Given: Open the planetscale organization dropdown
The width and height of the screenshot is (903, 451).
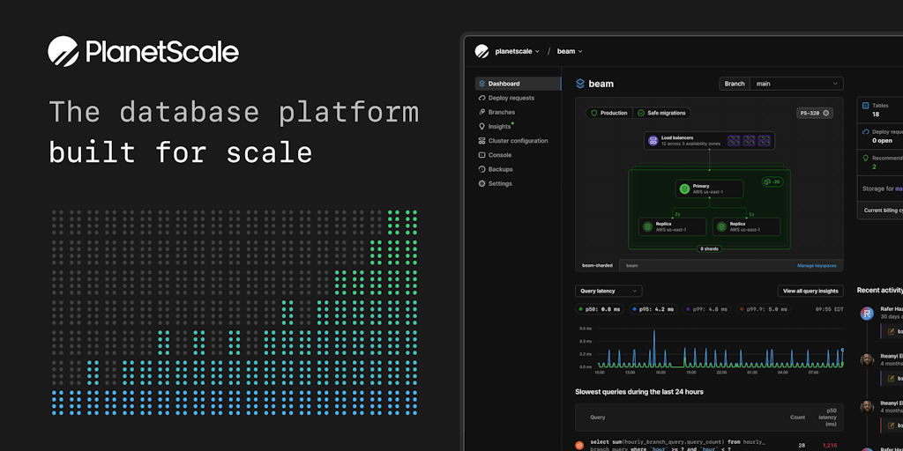Looking at the screenshot, I should (x=517, y=51).
